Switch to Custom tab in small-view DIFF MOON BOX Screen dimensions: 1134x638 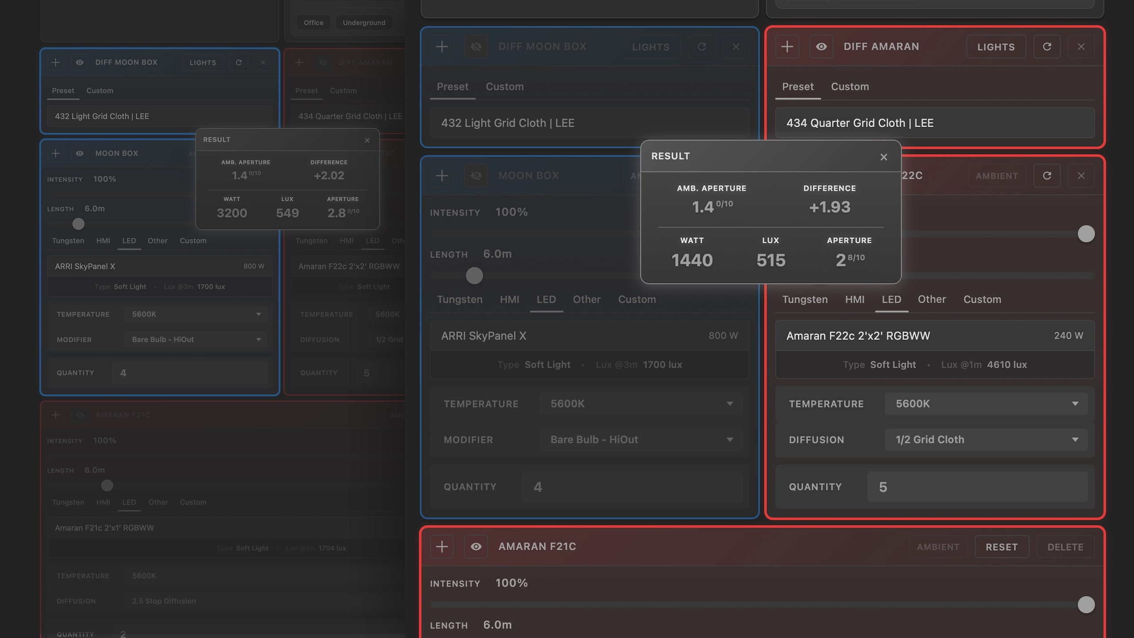pyautogui.click(x=100, y=90)
